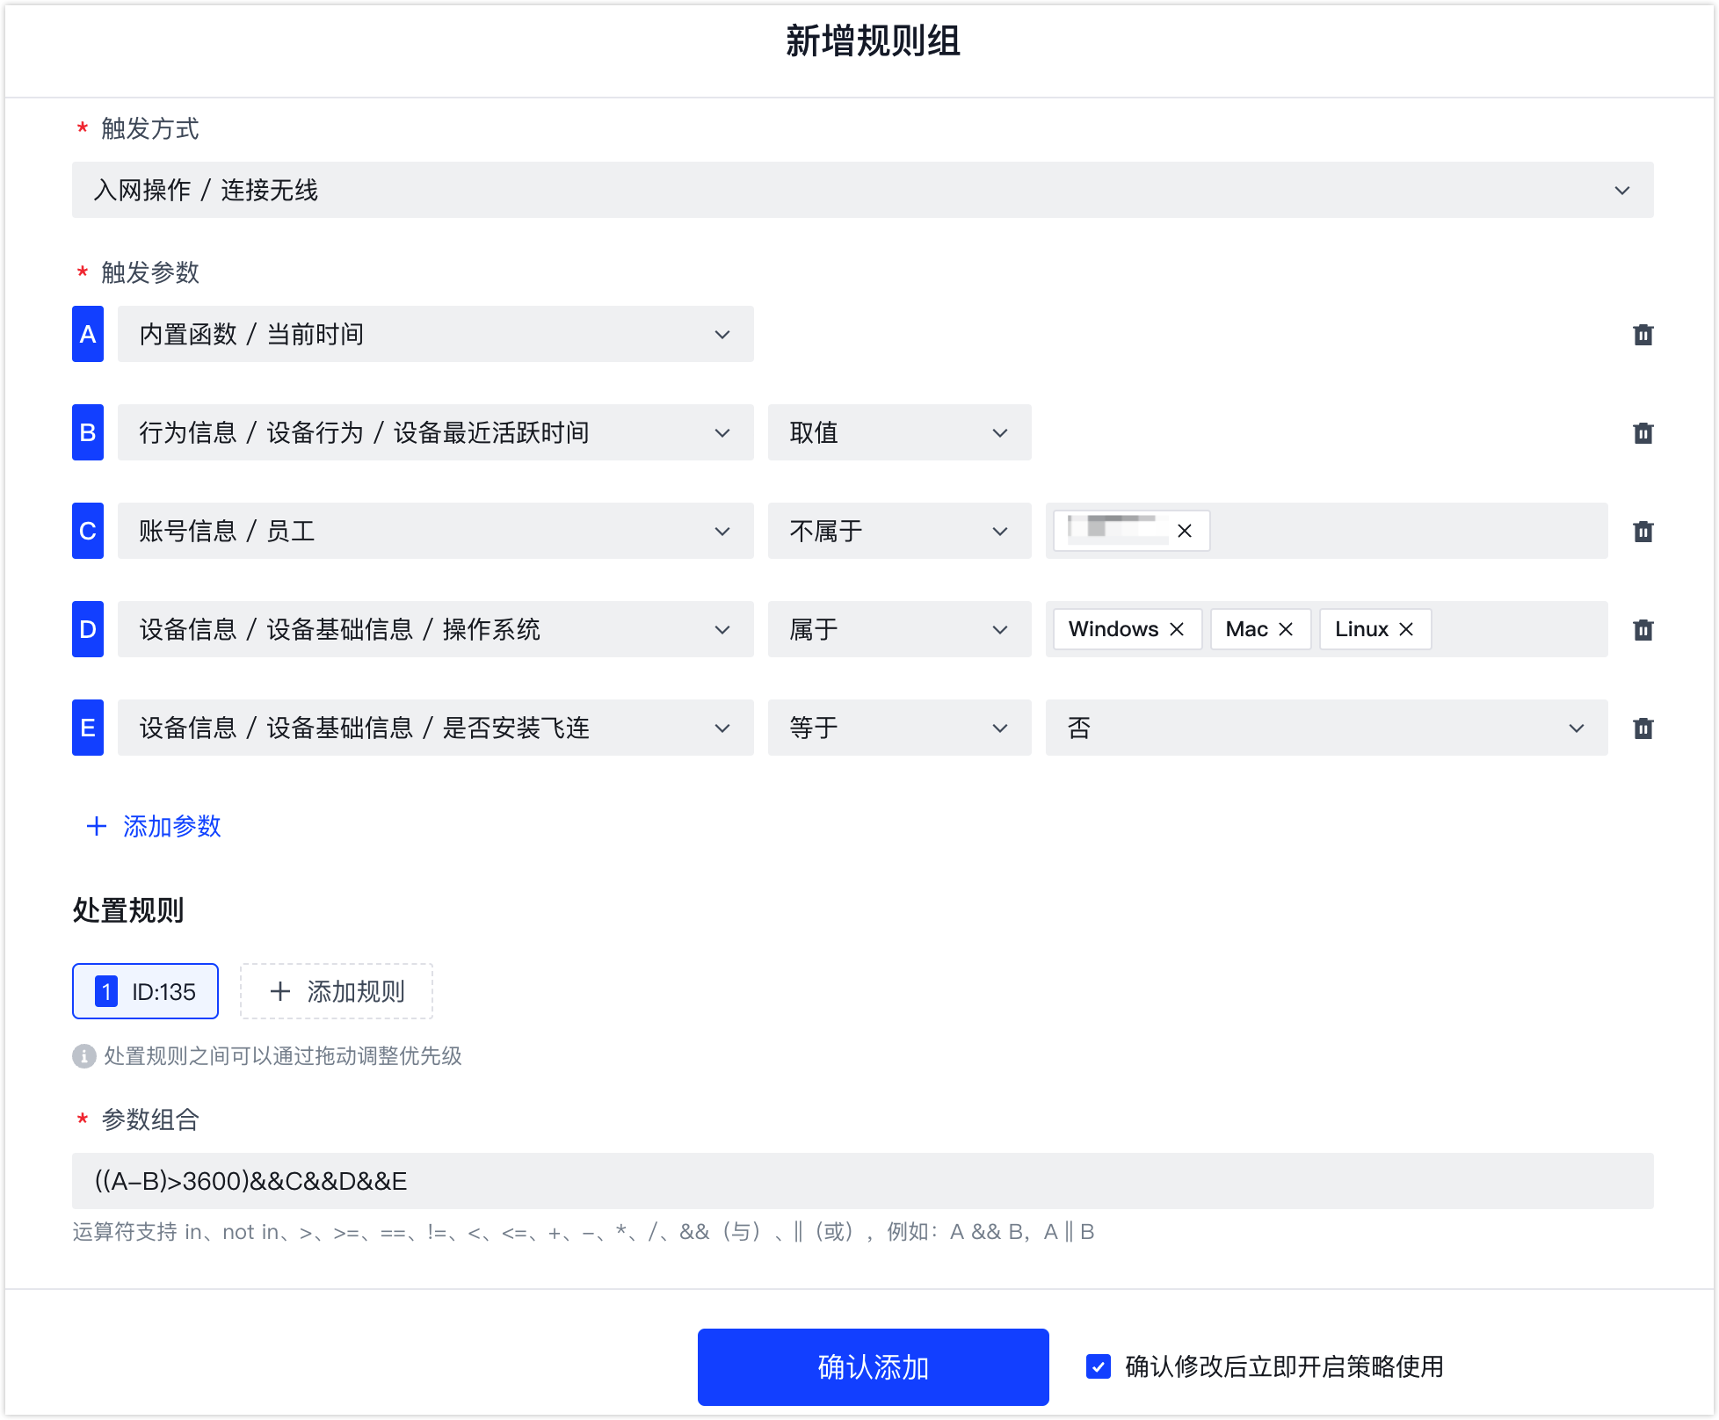This screenshot has height=1420, width=1719.
Task: Delete parameter A with trash icon
Action: (x=1643, y=335)
